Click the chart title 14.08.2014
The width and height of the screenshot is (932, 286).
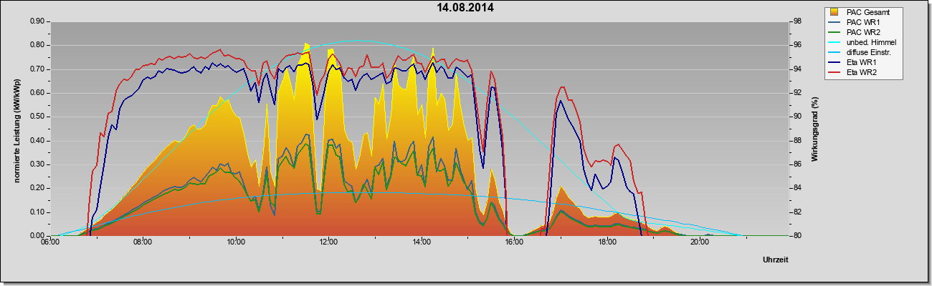tap(465, 8)
